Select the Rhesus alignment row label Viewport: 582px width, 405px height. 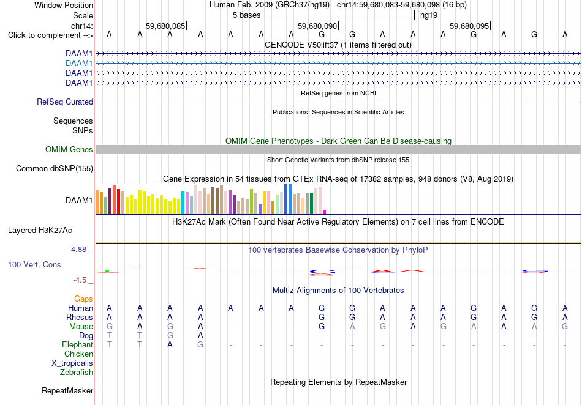coord(80,317)
